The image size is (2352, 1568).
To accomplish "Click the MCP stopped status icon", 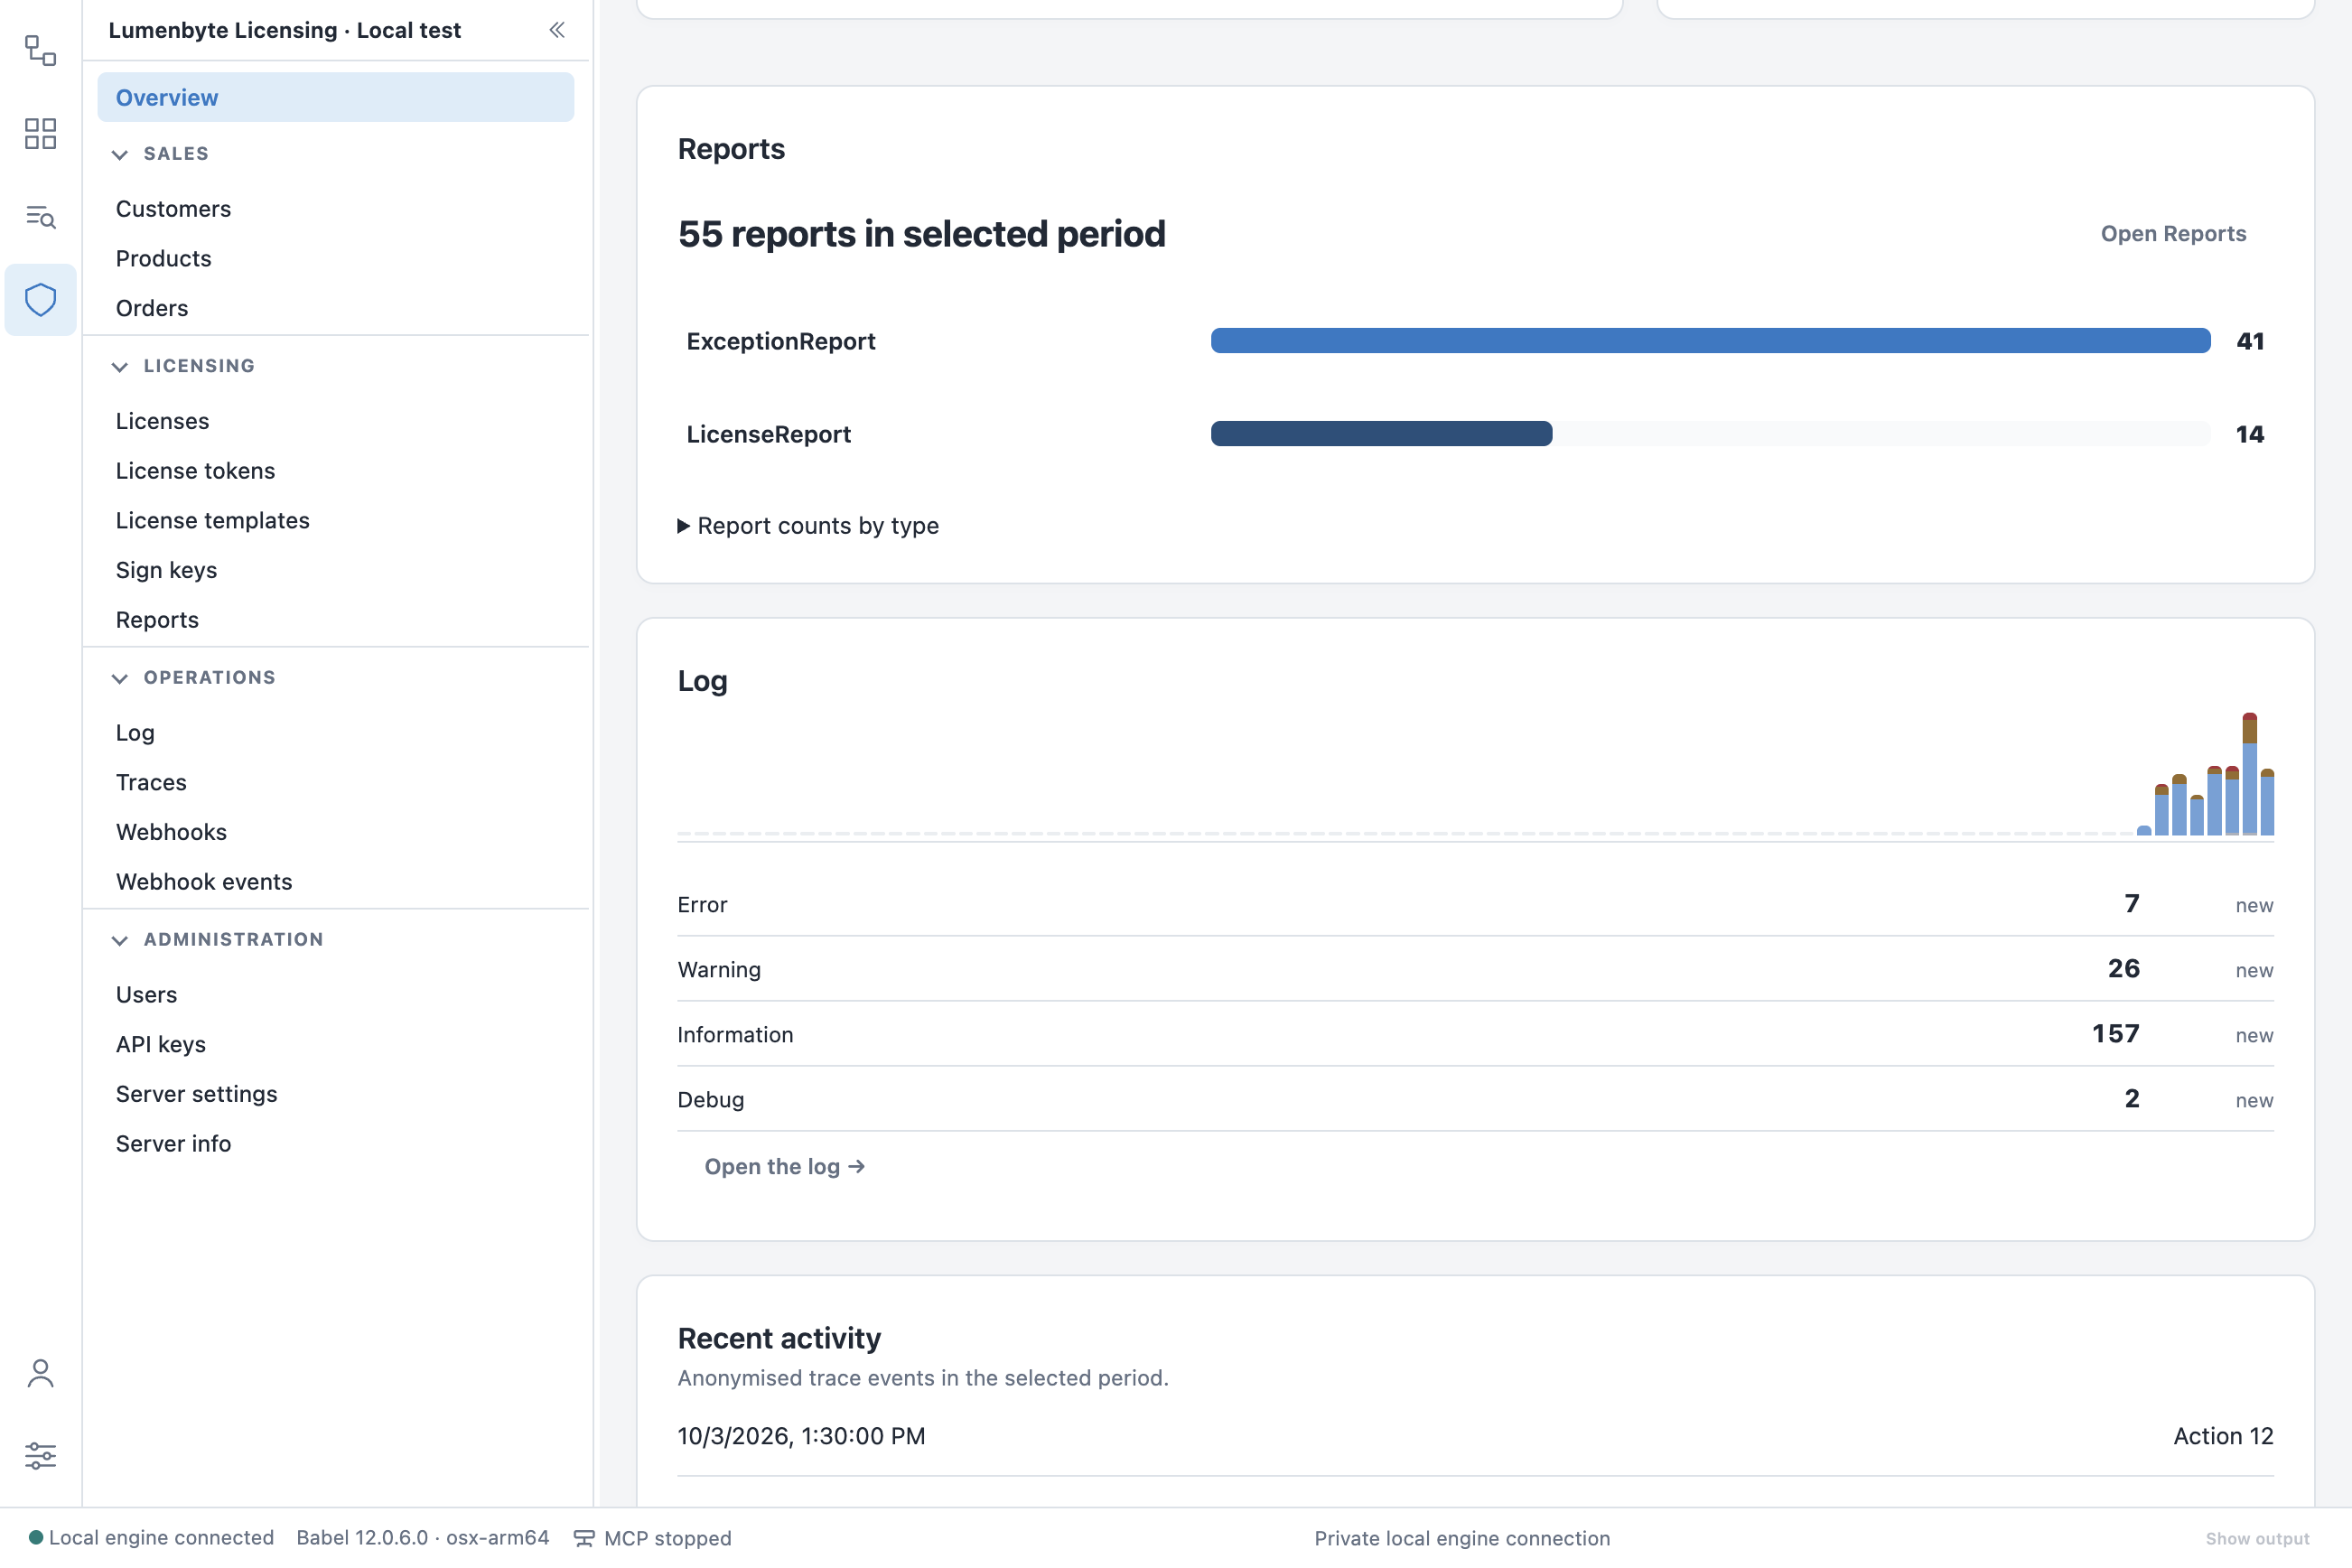I will 584,1538.
